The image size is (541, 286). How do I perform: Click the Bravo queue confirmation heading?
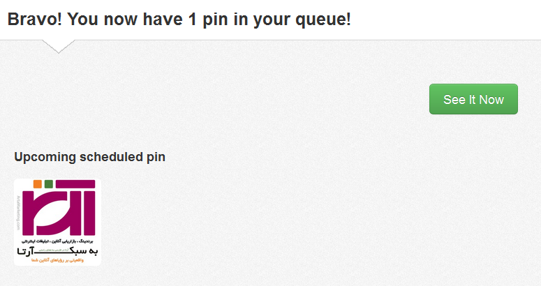[179, 20]
